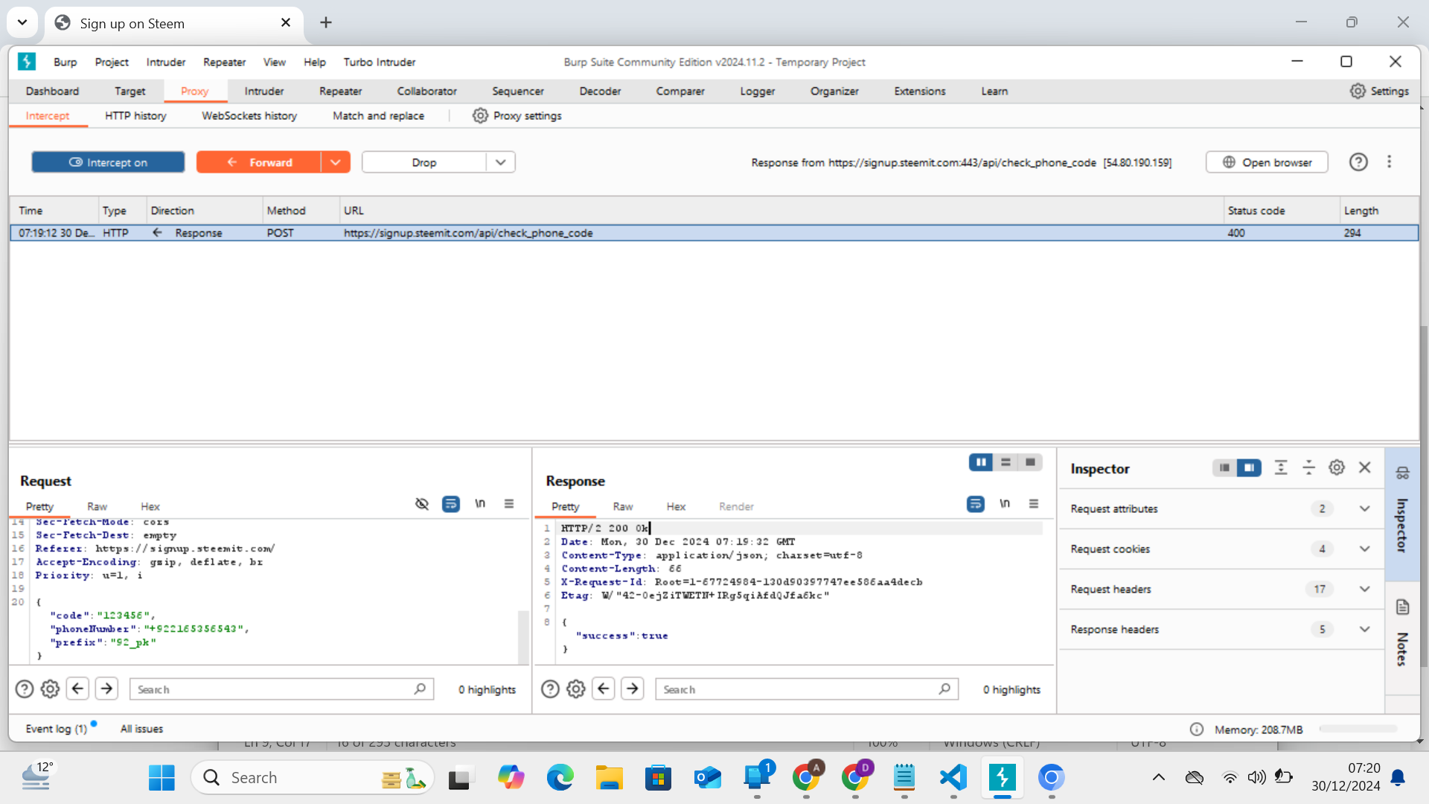Switch to the HTTP history tab
1429x804 pixels.
click(135, 116)
